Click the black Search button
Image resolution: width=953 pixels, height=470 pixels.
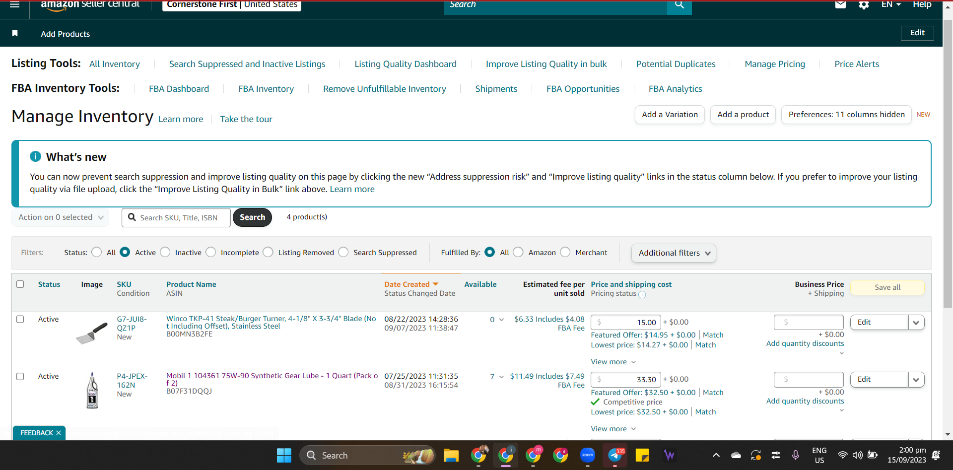point(252,217)
